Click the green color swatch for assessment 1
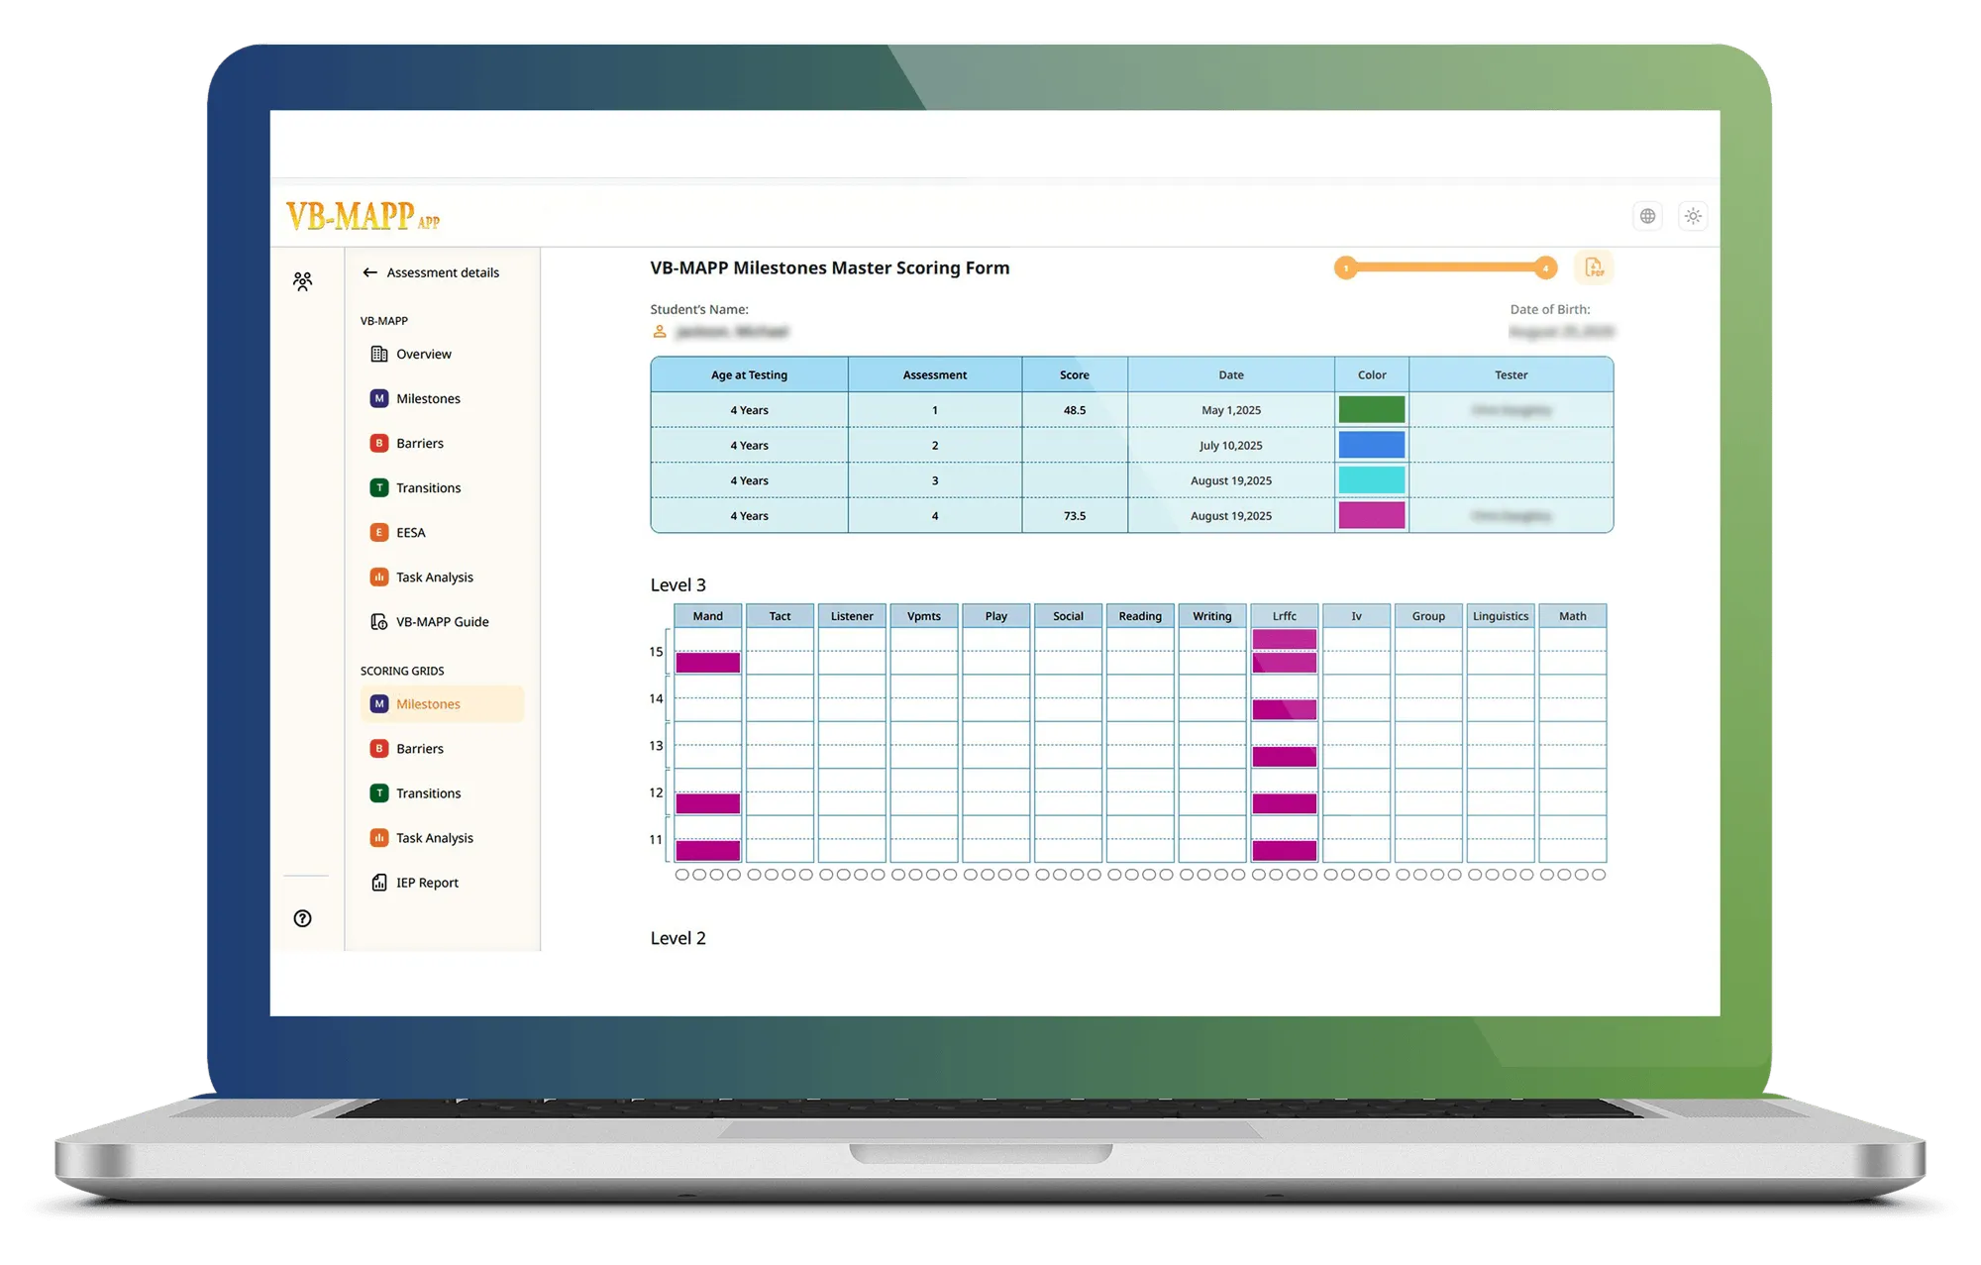This screenshot has width=1981, height=1265. pos(1371,410)
